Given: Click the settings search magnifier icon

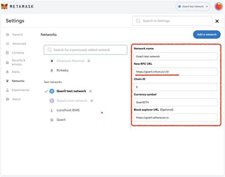Looking at the screenshot, I should (138, 21).
